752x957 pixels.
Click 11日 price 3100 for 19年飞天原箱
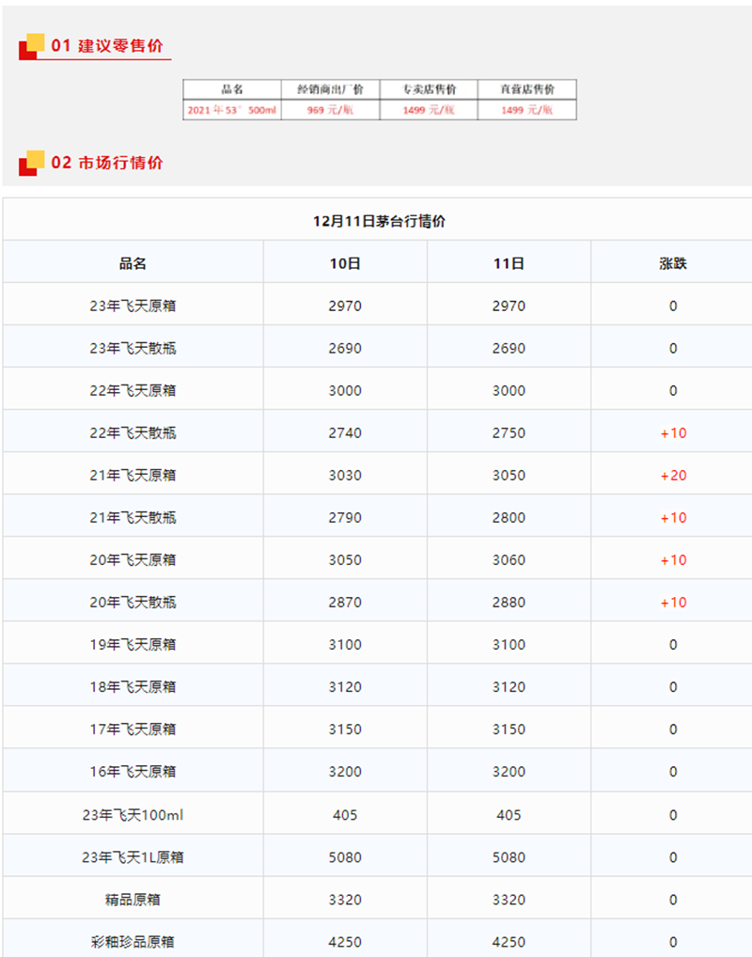click(x=509, y=645)
